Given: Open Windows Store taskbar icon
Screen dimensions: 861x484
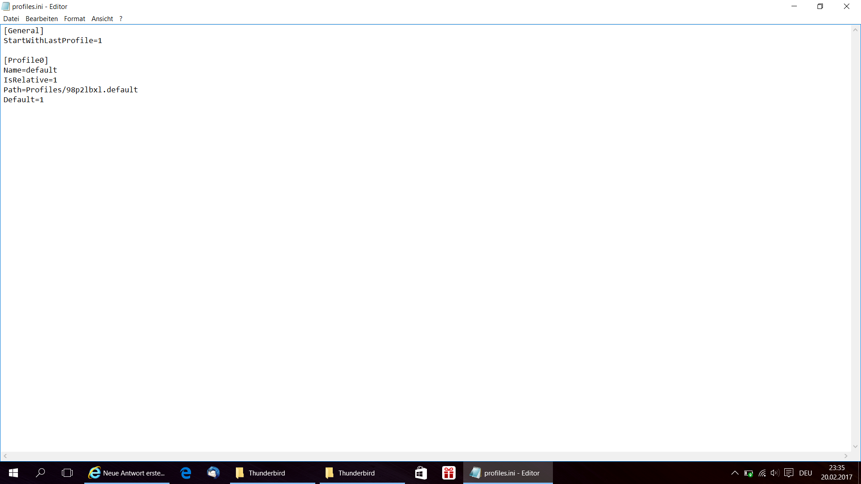Looking at the screenshot, I should [x=421, y=473].
